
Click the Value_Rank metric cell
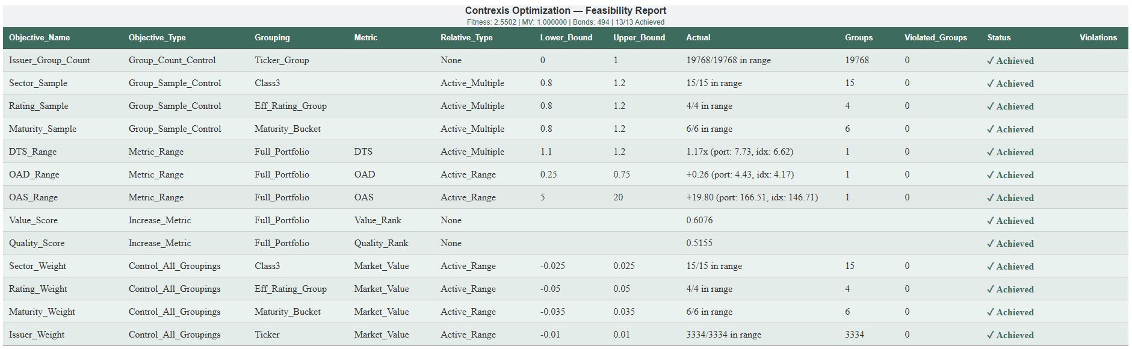tap(377, 220)
